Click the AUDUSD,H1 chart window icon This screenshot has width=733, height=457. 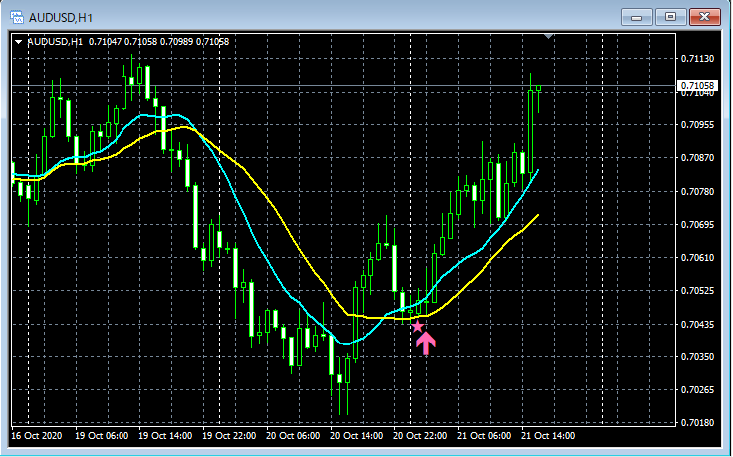coord(17,18)
